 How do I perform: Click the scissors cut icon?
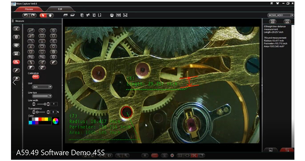[88, 15]
